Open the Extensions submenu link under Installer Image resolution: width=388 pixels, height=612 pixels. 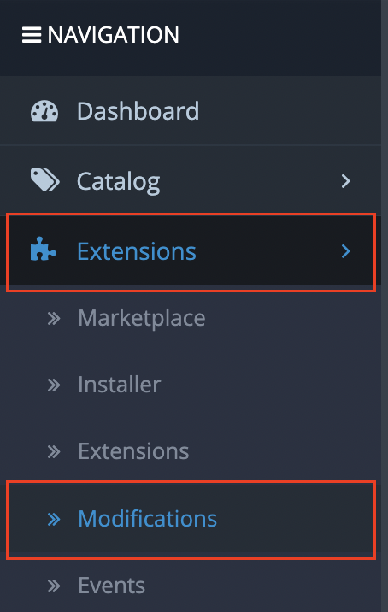(x=133, y=451)
